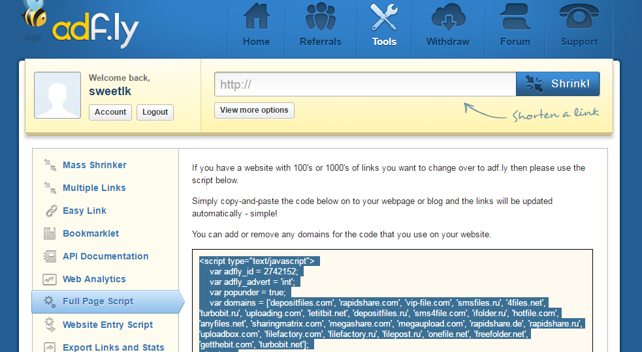Click the Website Entry Script gear icon

[x=50, y=325]
